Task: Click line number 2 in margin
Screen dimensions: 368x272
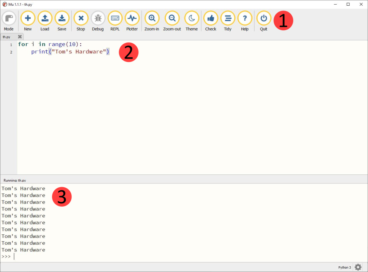Action: (11, 52)
